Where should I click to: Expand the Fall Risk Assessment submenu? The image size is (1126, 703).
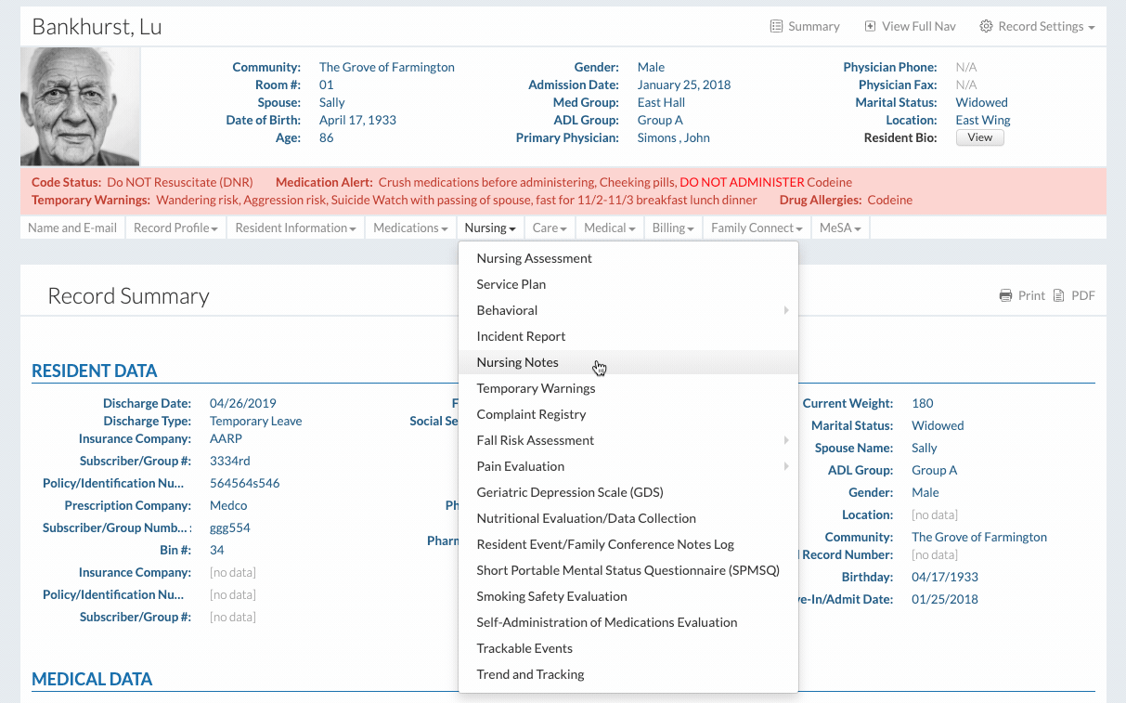click(785, 440)
